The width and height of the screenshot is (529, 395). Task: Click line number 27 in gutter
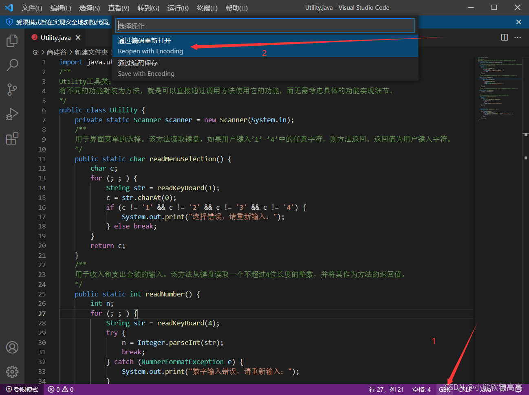pyautogui.click(x=42, y=314)
